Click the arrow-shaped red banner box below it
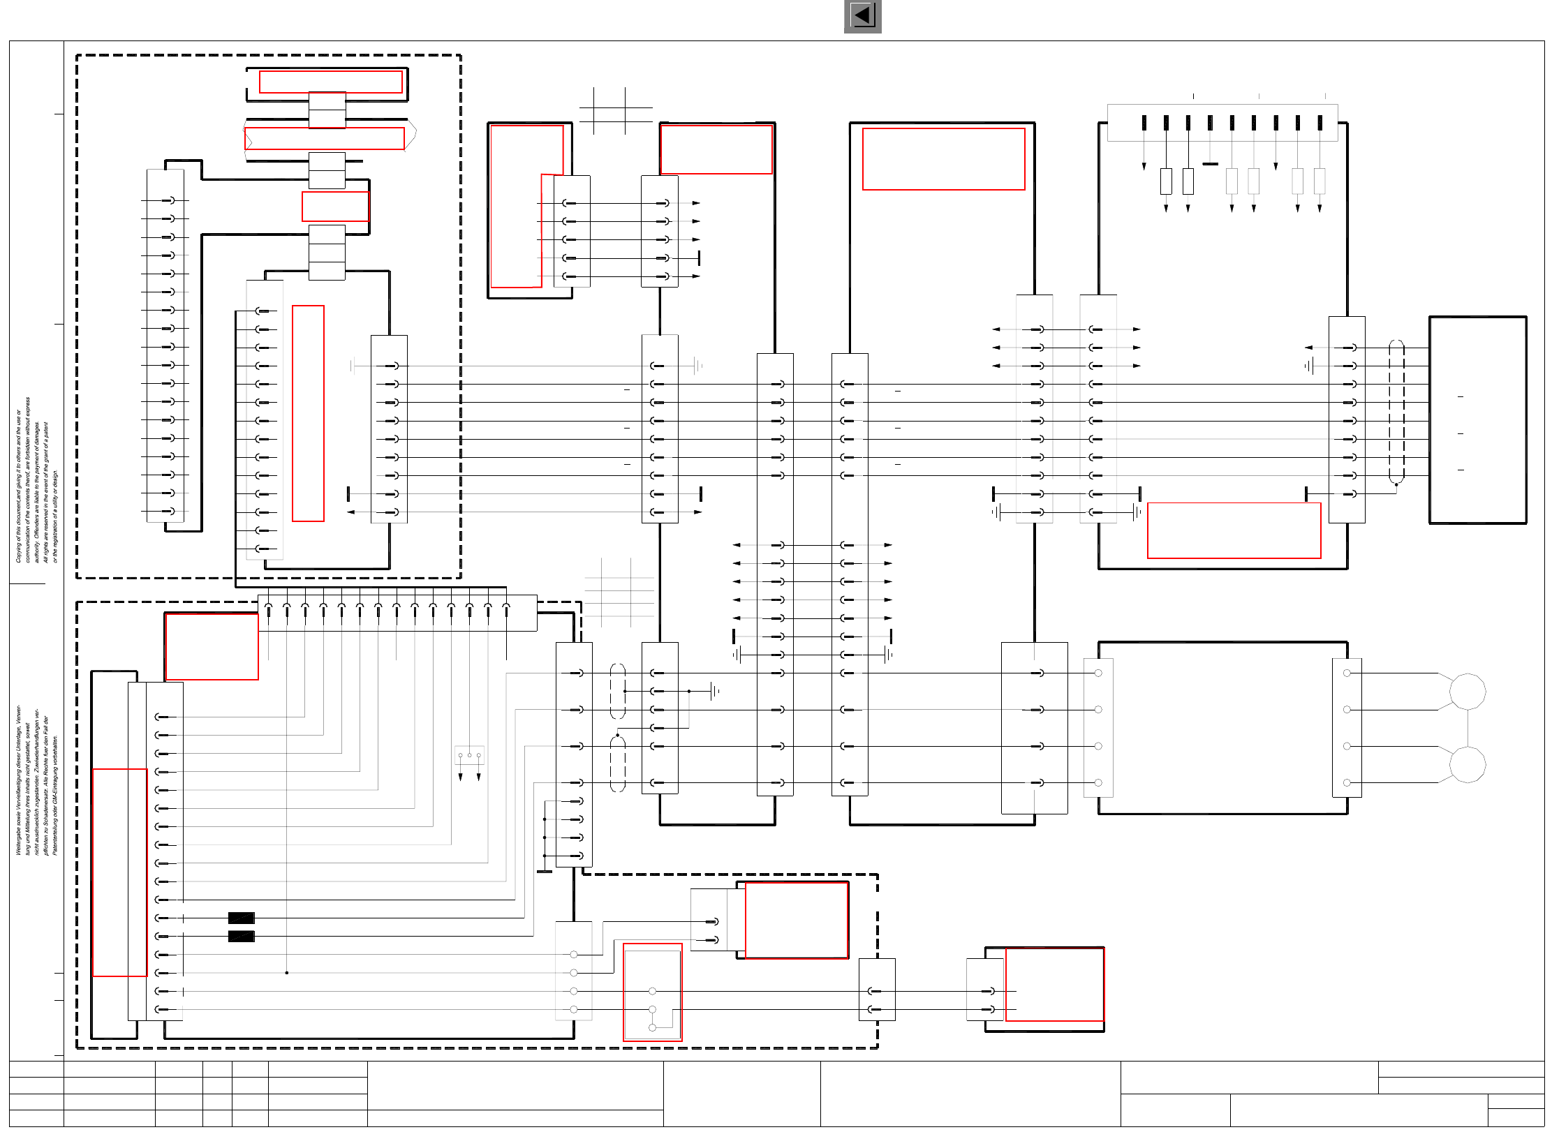The width and height of the screenshot is (1552, 1132). click(325, 138)
